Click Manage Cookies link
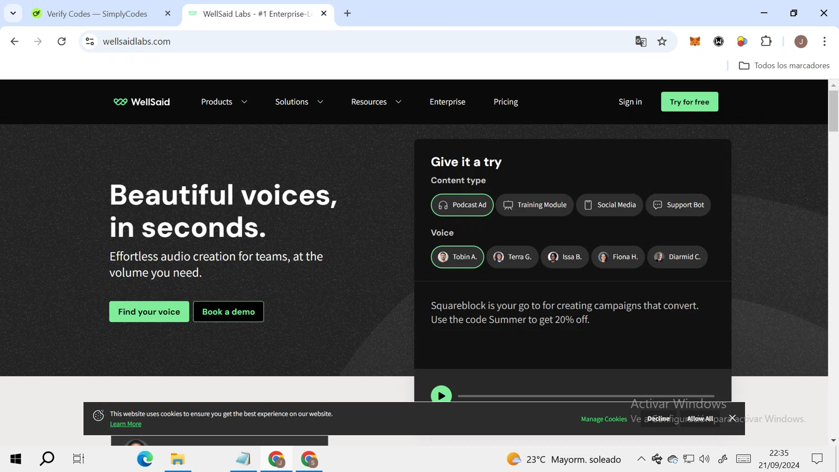 point(604,419)
